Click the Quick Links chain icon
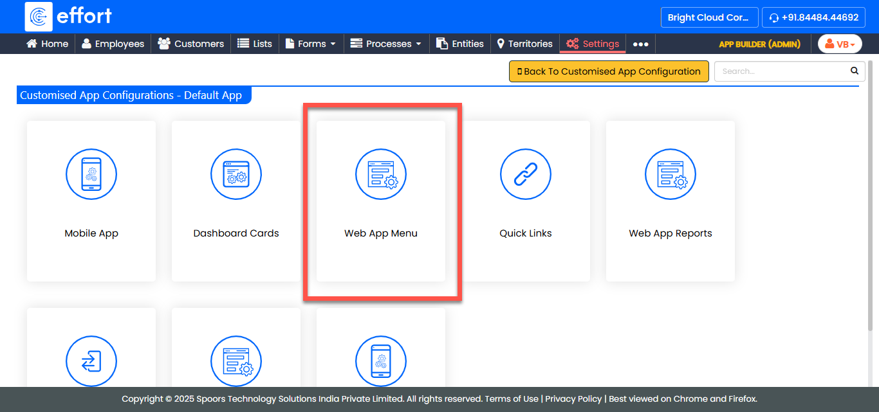The height and width of the screenshot is (412, 879). tap(526, 174)
